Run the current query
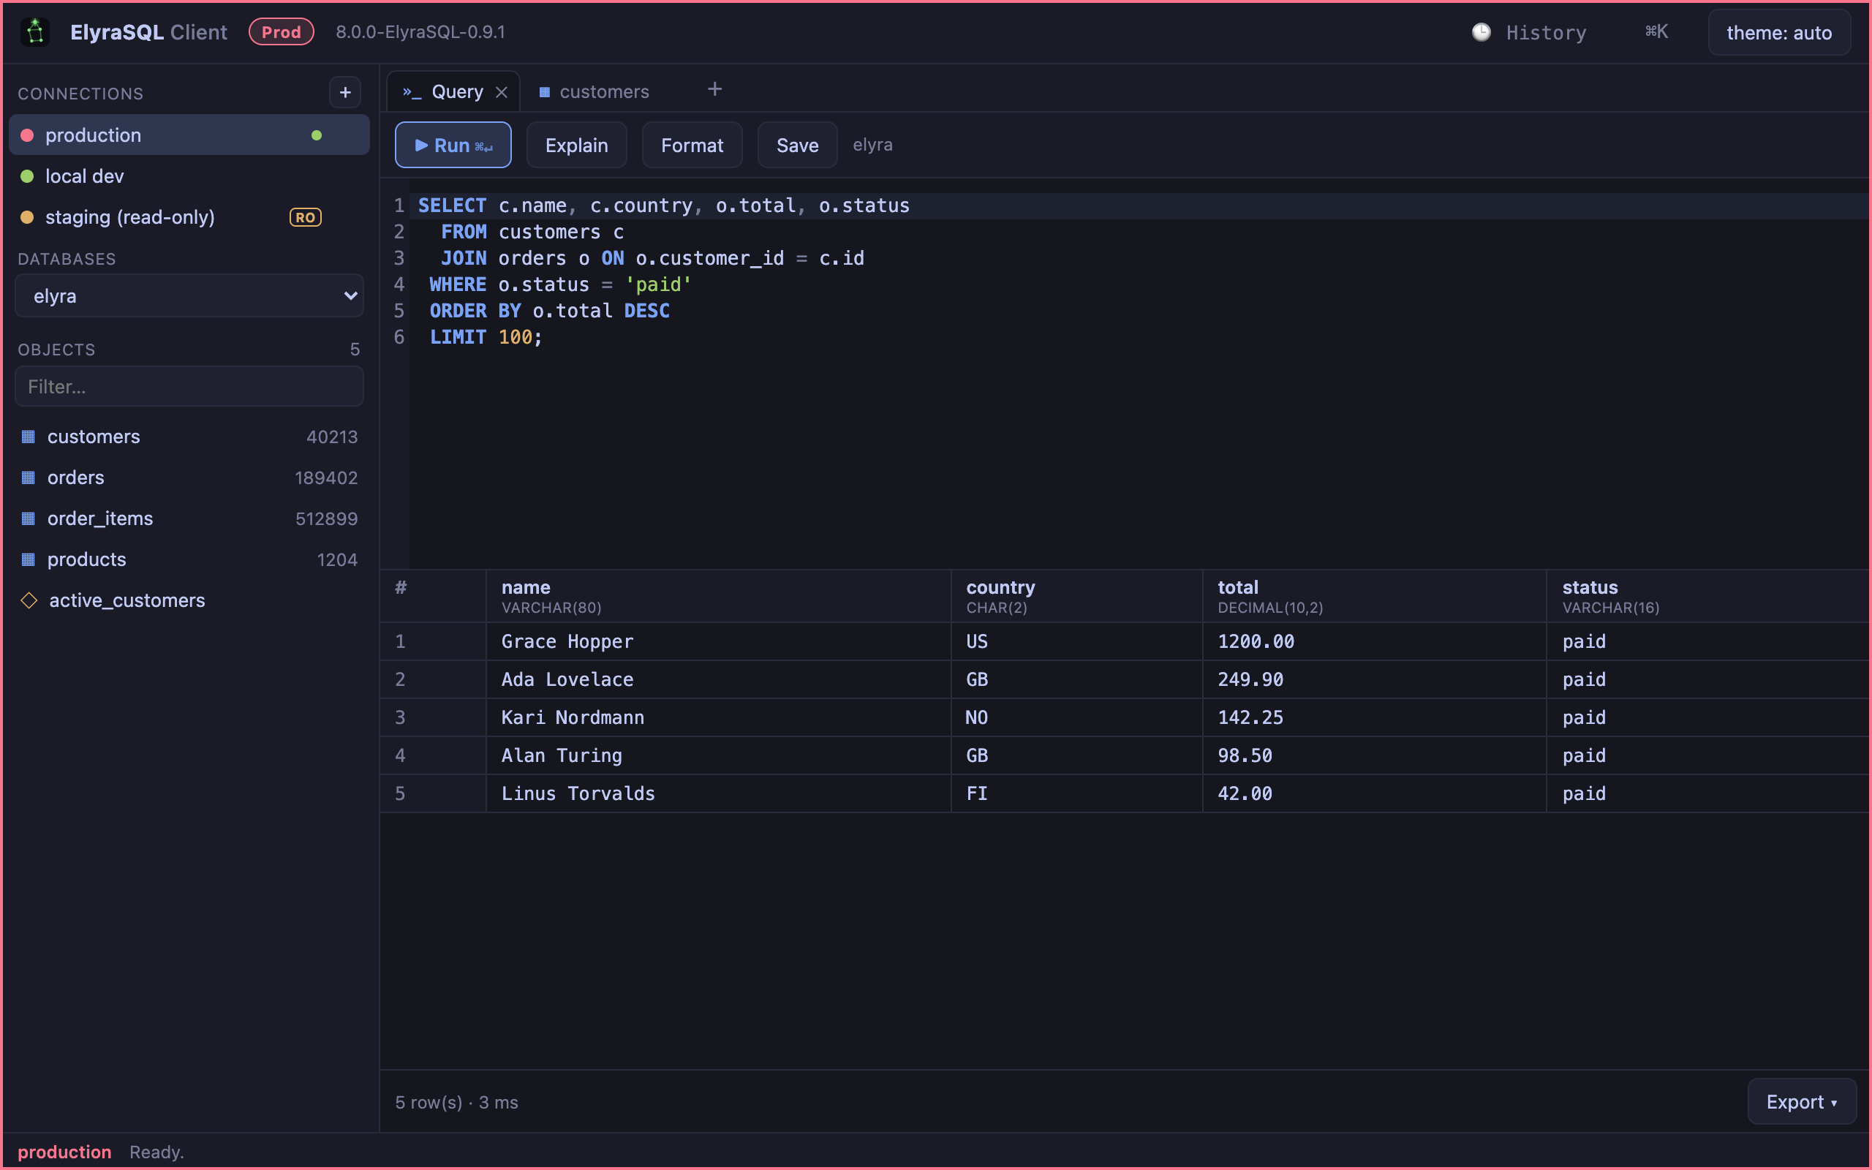1872x1170 pixels. pyautogui.click(x=453, y=145)
